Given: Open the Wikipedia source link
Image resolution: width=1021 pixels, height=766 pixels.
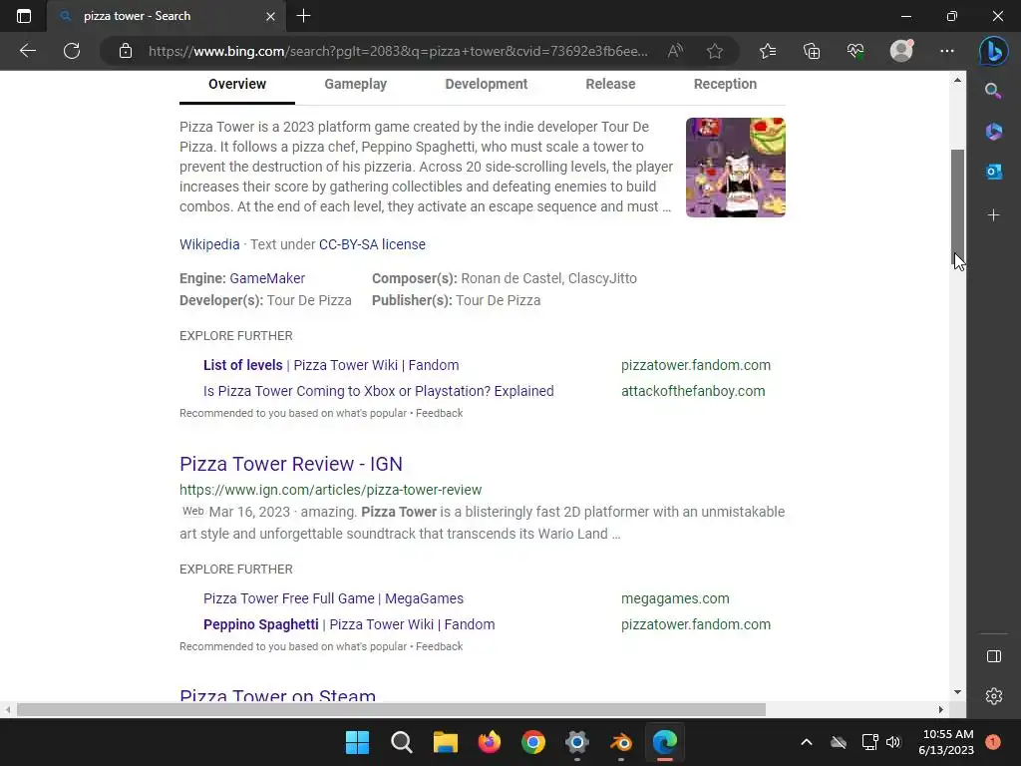Looking at the screenshot, I should (209, 244).
